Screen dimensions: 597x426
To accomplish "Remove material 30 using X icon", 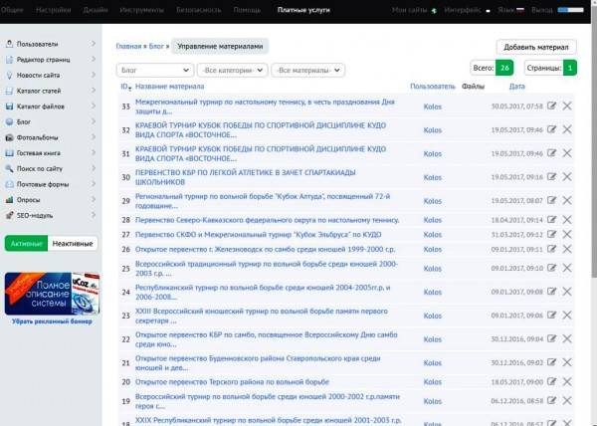I will pos(567,176).
